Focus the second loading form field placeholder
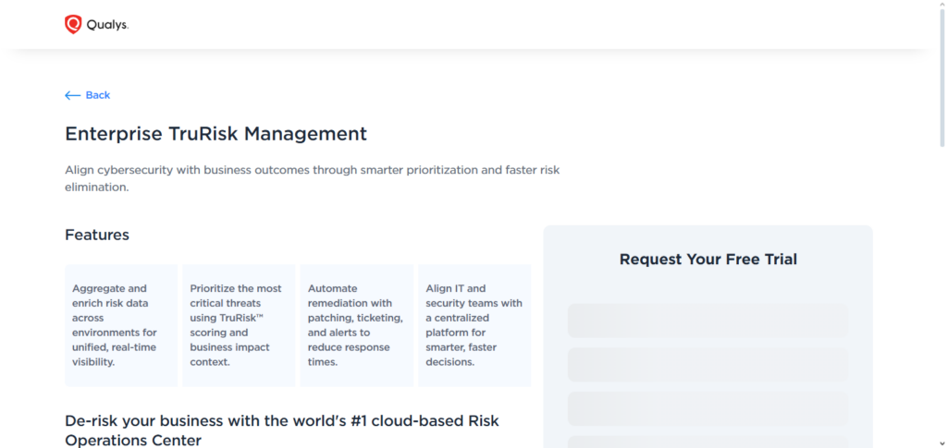Screen dimensions: 947x448 pyautogui.click(x=708, y=365)
